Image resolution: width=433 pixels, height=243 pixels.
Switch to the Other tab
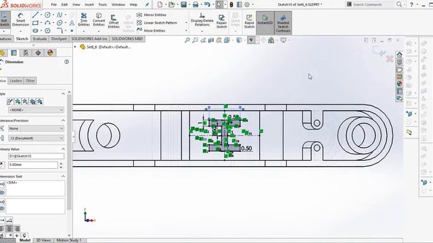[x=30, y=81]
